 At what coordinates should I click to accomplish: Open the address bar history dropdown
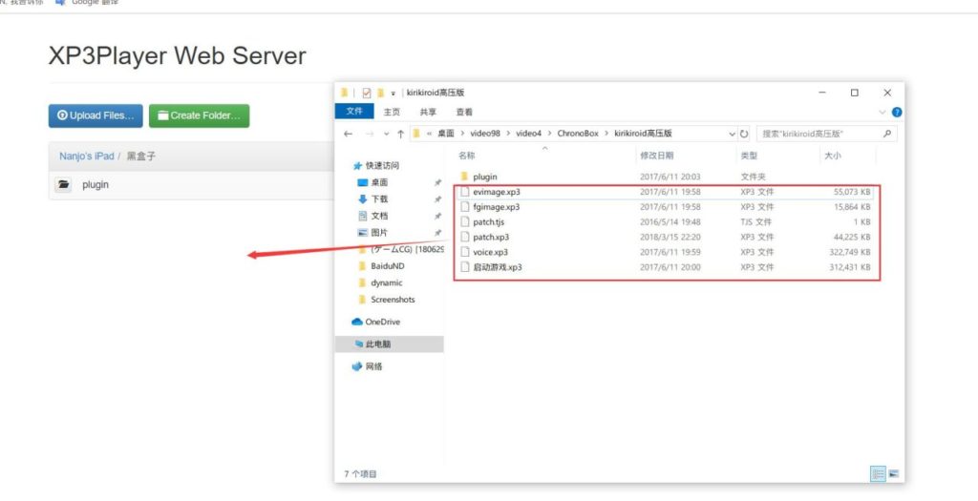(732, 134)
